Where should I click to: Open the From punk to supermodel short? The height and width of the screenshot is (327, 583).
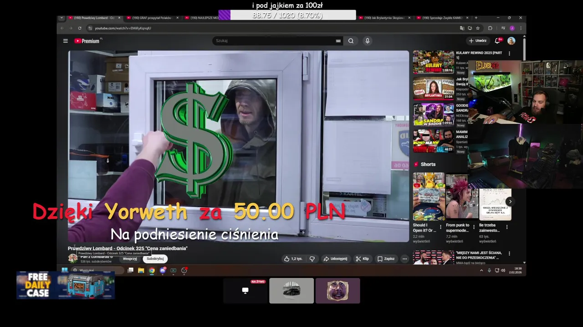(x=462, y=197)
